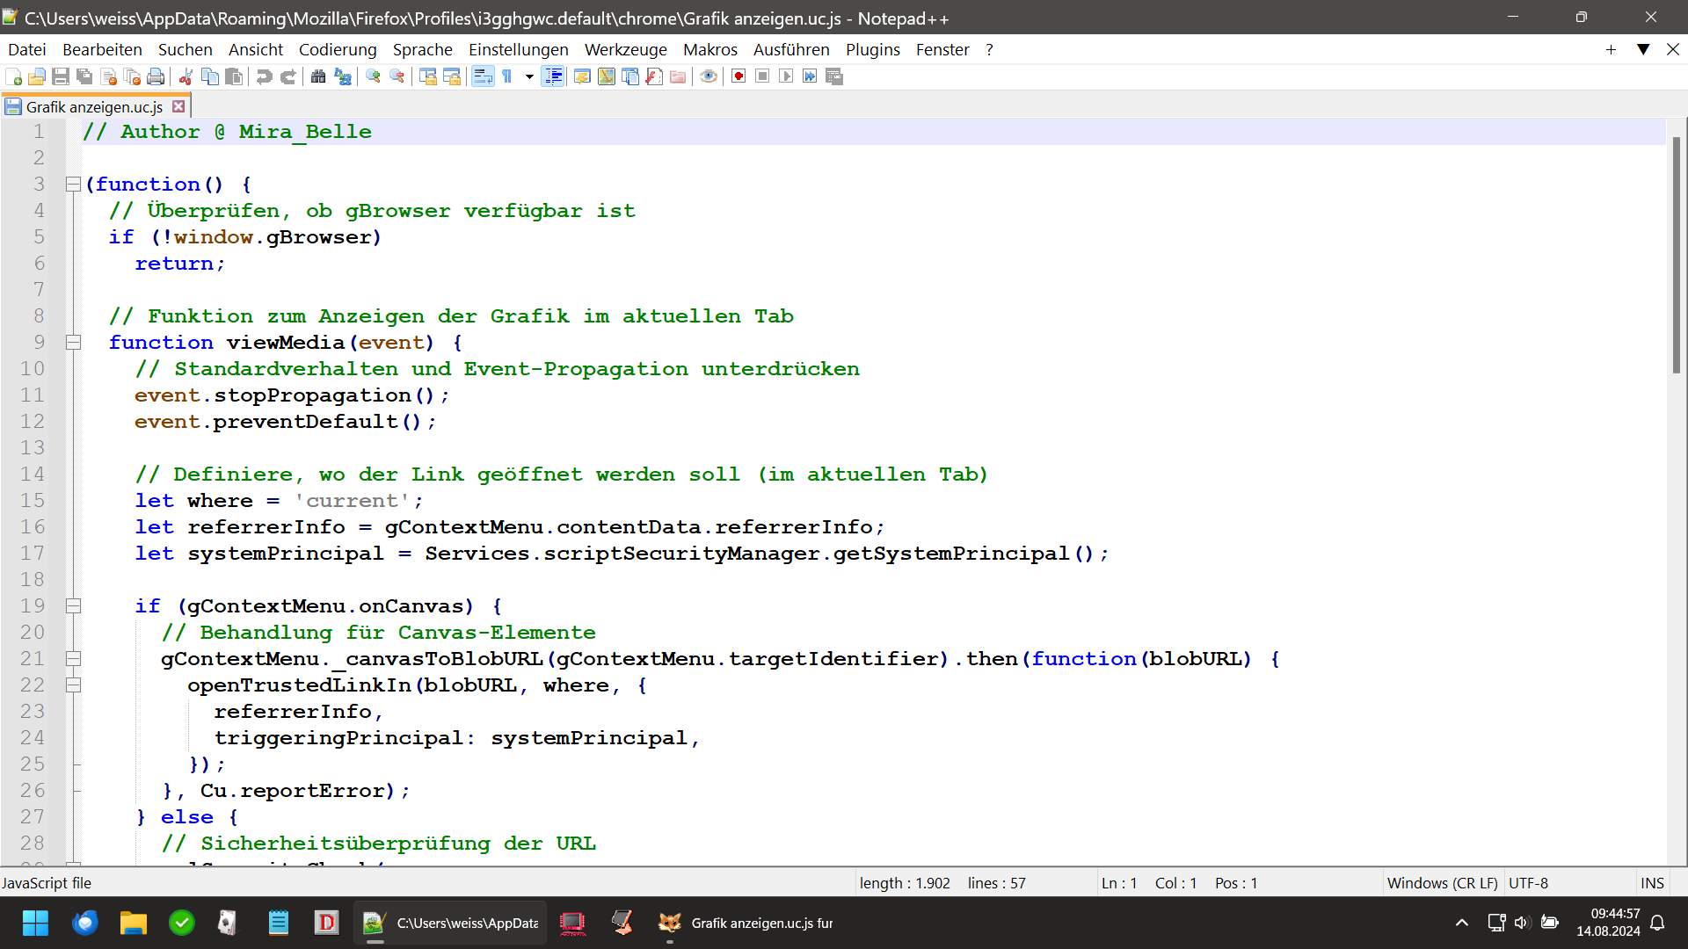This screenshot has width=1688, height=949.
Task: Click the Print toolbar icon
Action: [x=156, y=77]
